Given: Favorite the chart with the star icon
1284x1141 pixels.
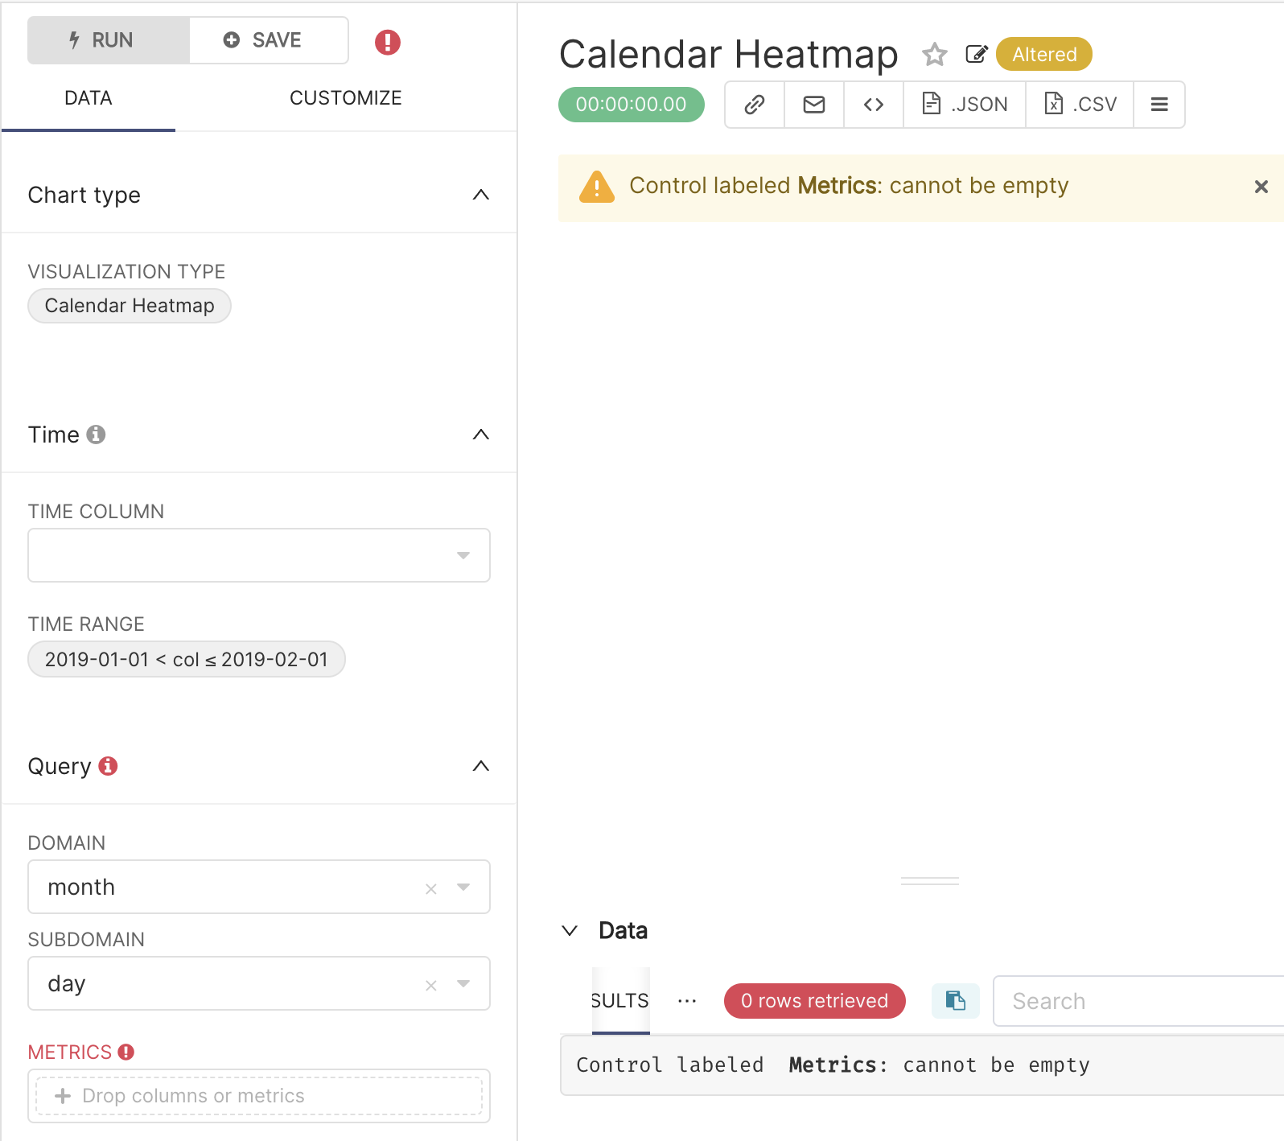Looking at the screenshot, I should (934, 55).
